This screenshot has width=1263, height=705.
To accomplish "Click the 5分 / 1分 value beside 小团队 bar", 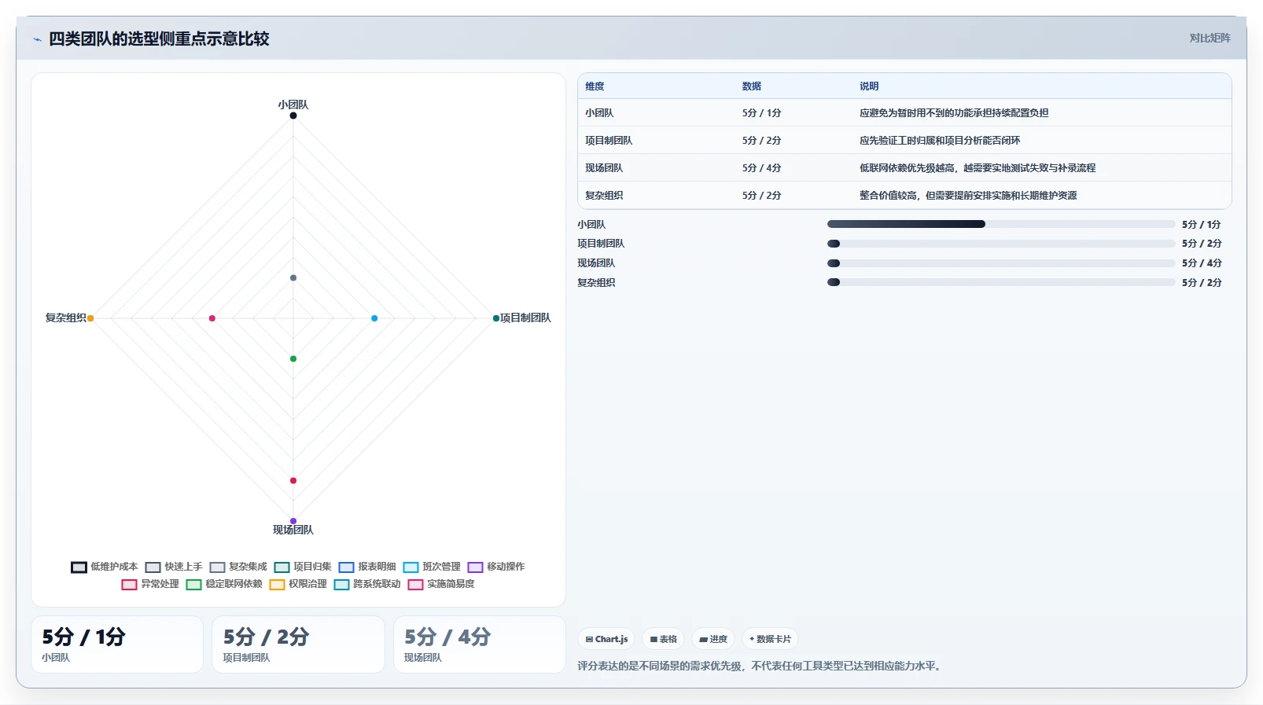I will (x=1202, y=224).
